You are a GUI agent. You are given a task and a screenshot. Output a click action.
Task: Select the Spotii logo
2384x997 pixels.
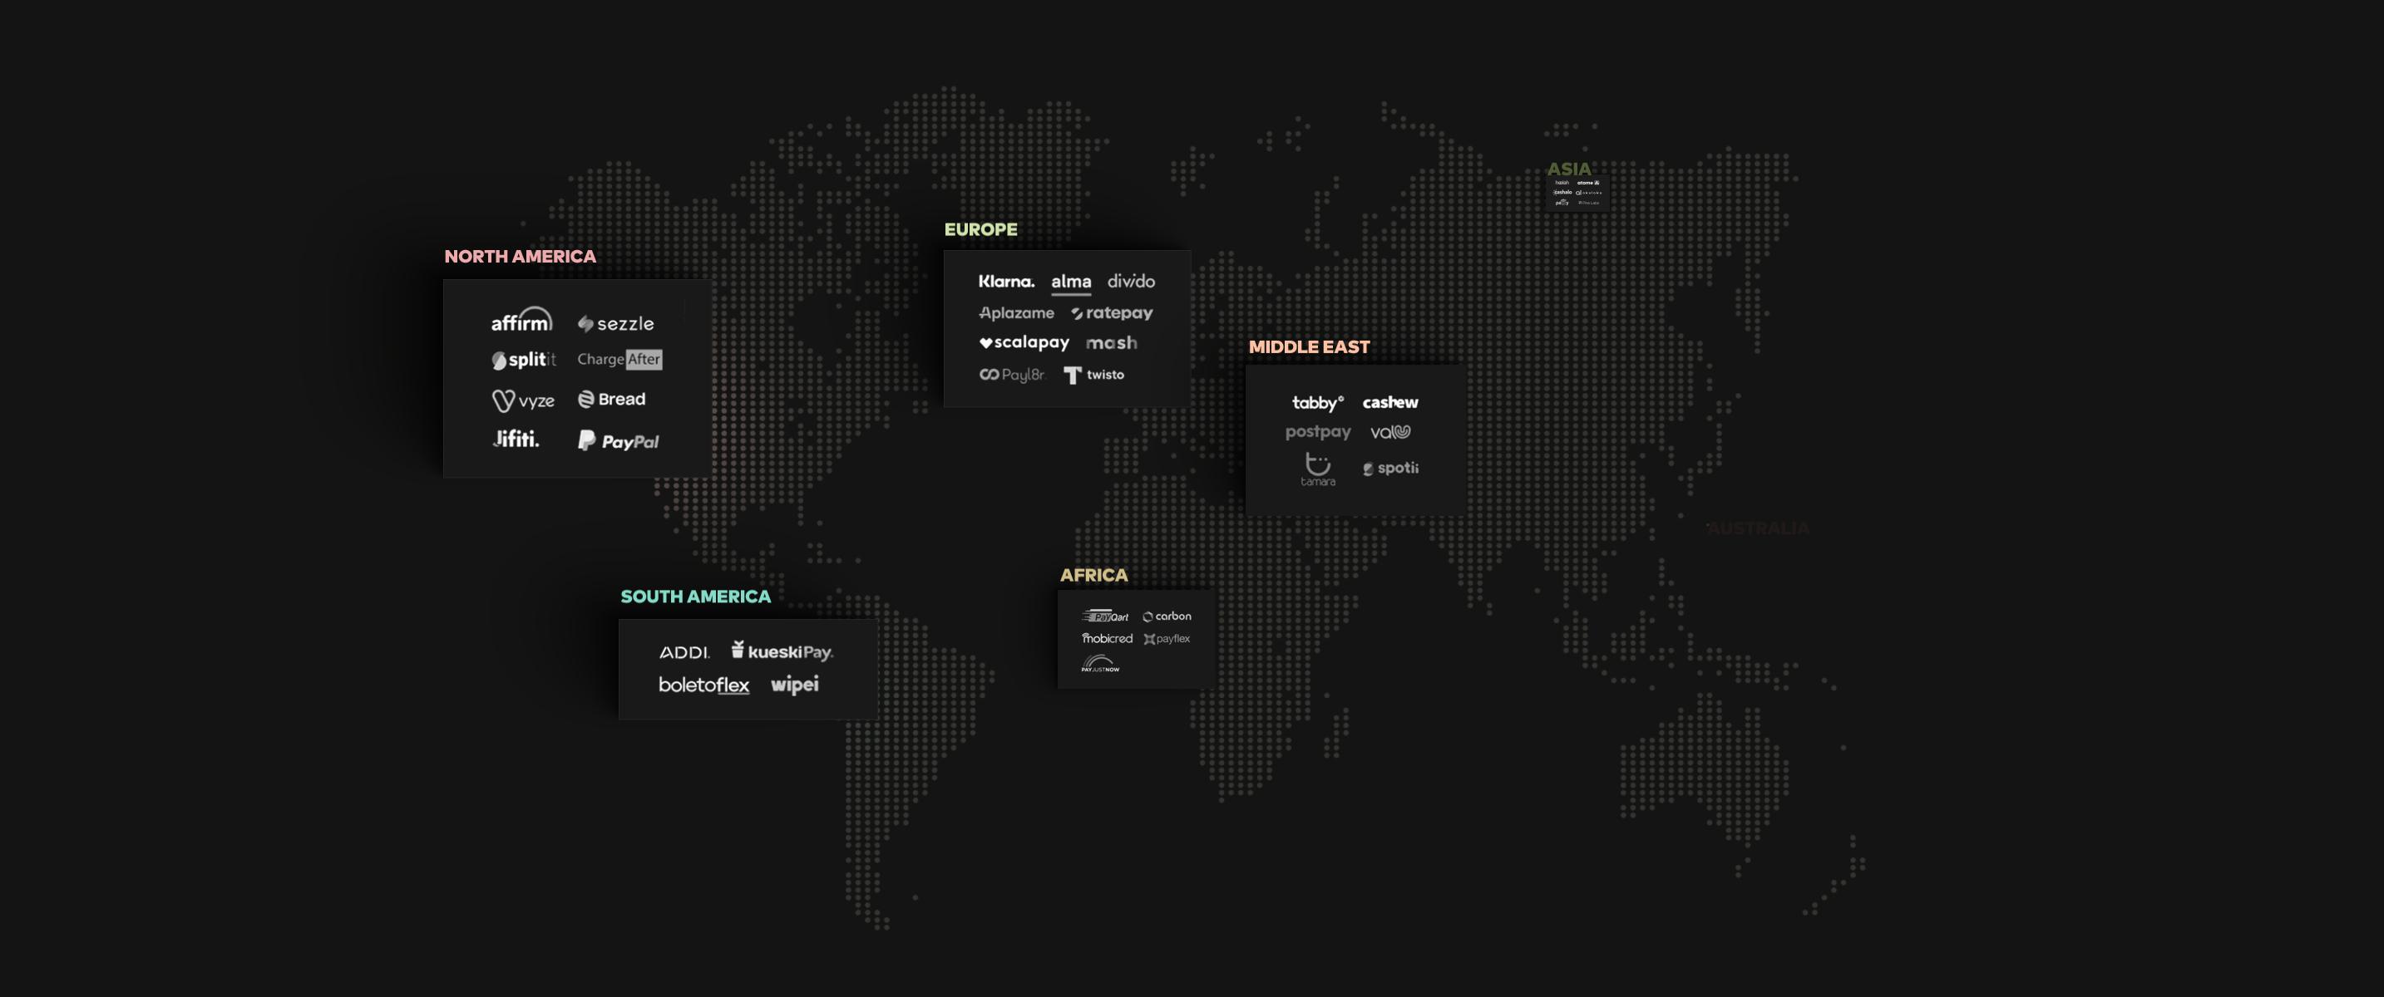click(1390, 468)
